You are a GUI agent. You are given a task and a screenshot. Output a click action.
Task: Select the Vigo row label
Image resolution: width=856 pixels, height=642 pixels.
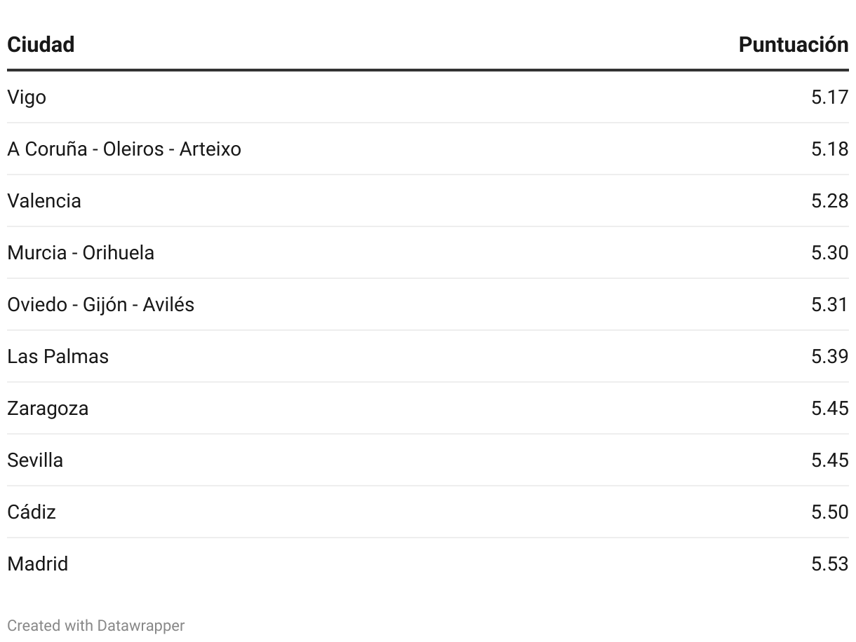tap(27, 97)
